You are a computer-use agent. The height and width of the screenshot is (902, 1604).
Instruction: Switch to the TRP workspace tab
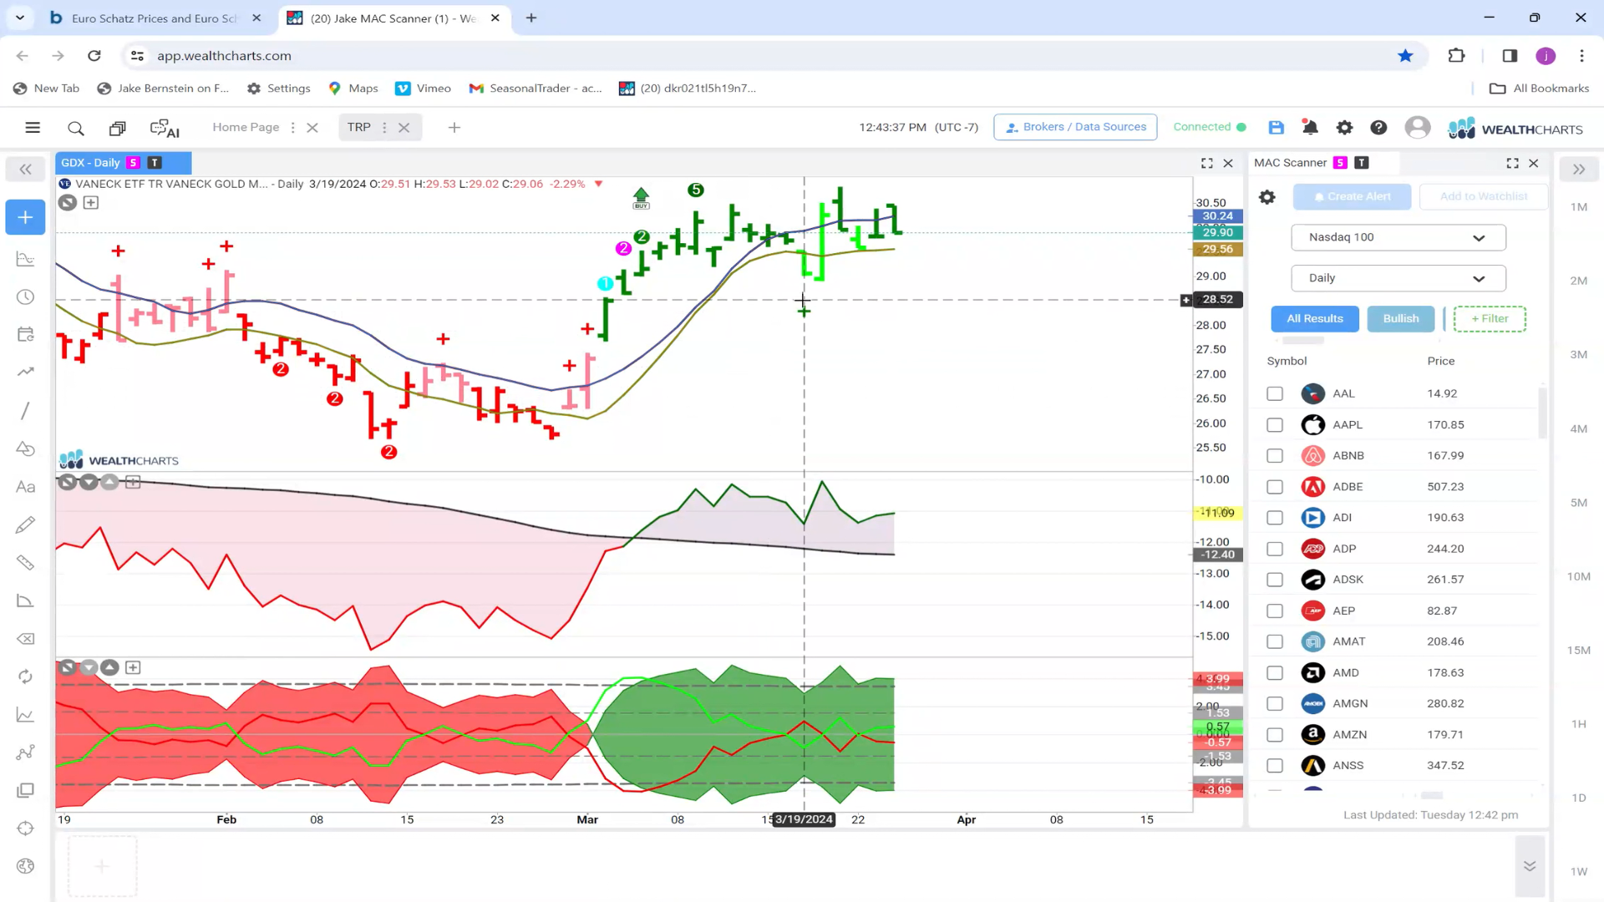pyautogui.click(x=358, y=127)
